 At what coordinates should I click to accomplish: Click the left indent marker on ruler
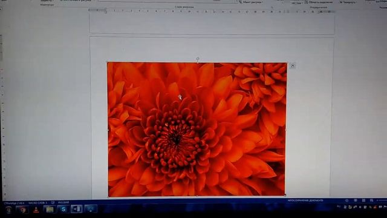[106, 12]
